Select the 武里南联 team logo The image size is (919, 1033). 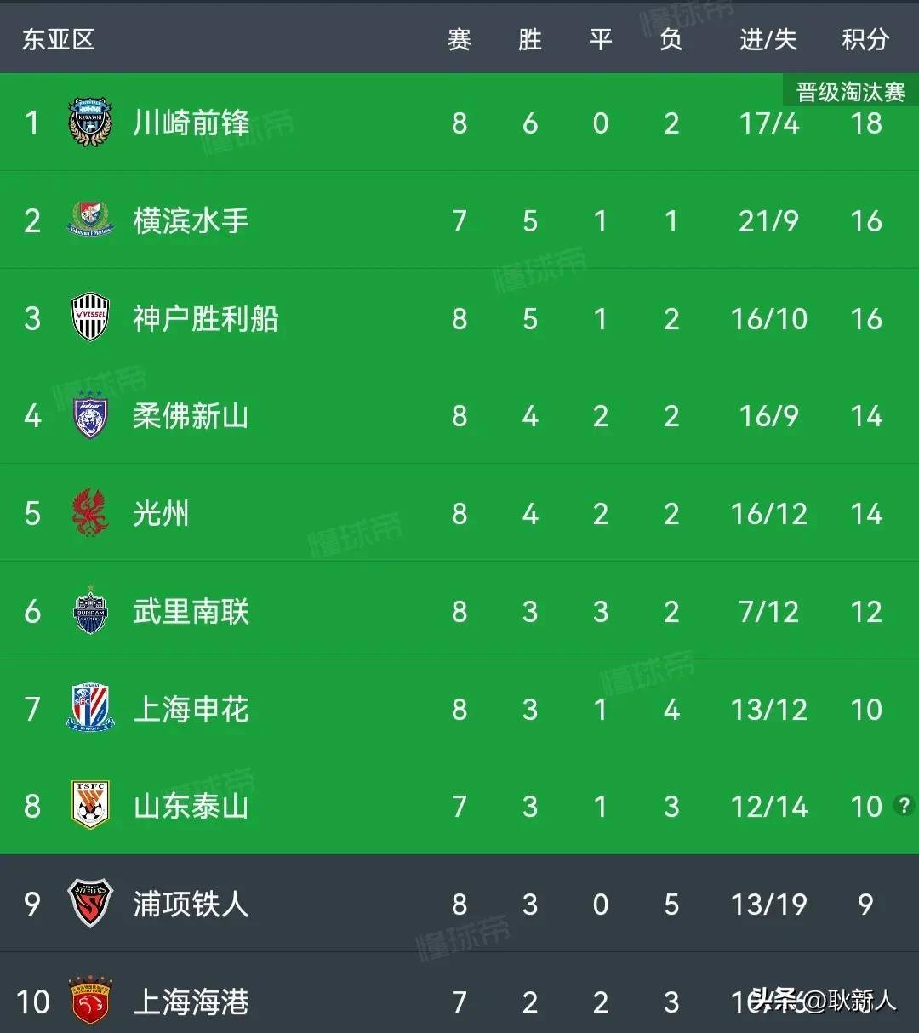[88, 611]
